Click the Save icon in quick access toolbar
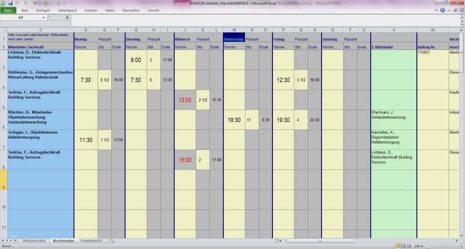 coord(10,3)
